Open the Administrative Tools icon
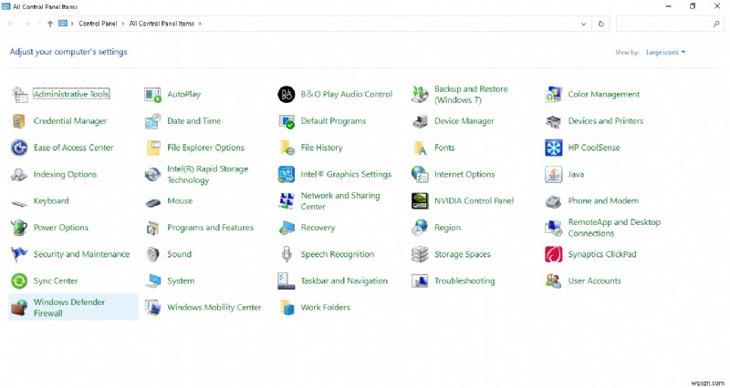This screenshot has width=730, height=388. pos(19,95)
